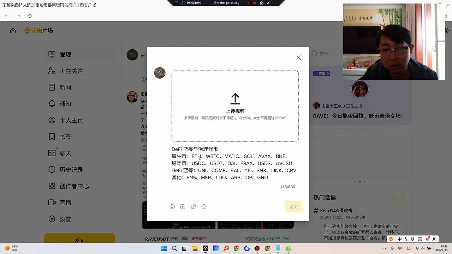Open 设置 settings in sidebar
The width and height of the screenshot is (452, 254).
click(x=79, y=219)
